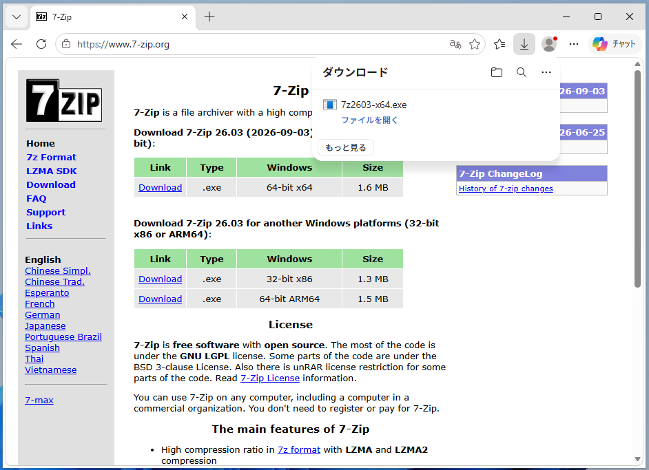Open the 7z Format page link

(x=51, y=157)
